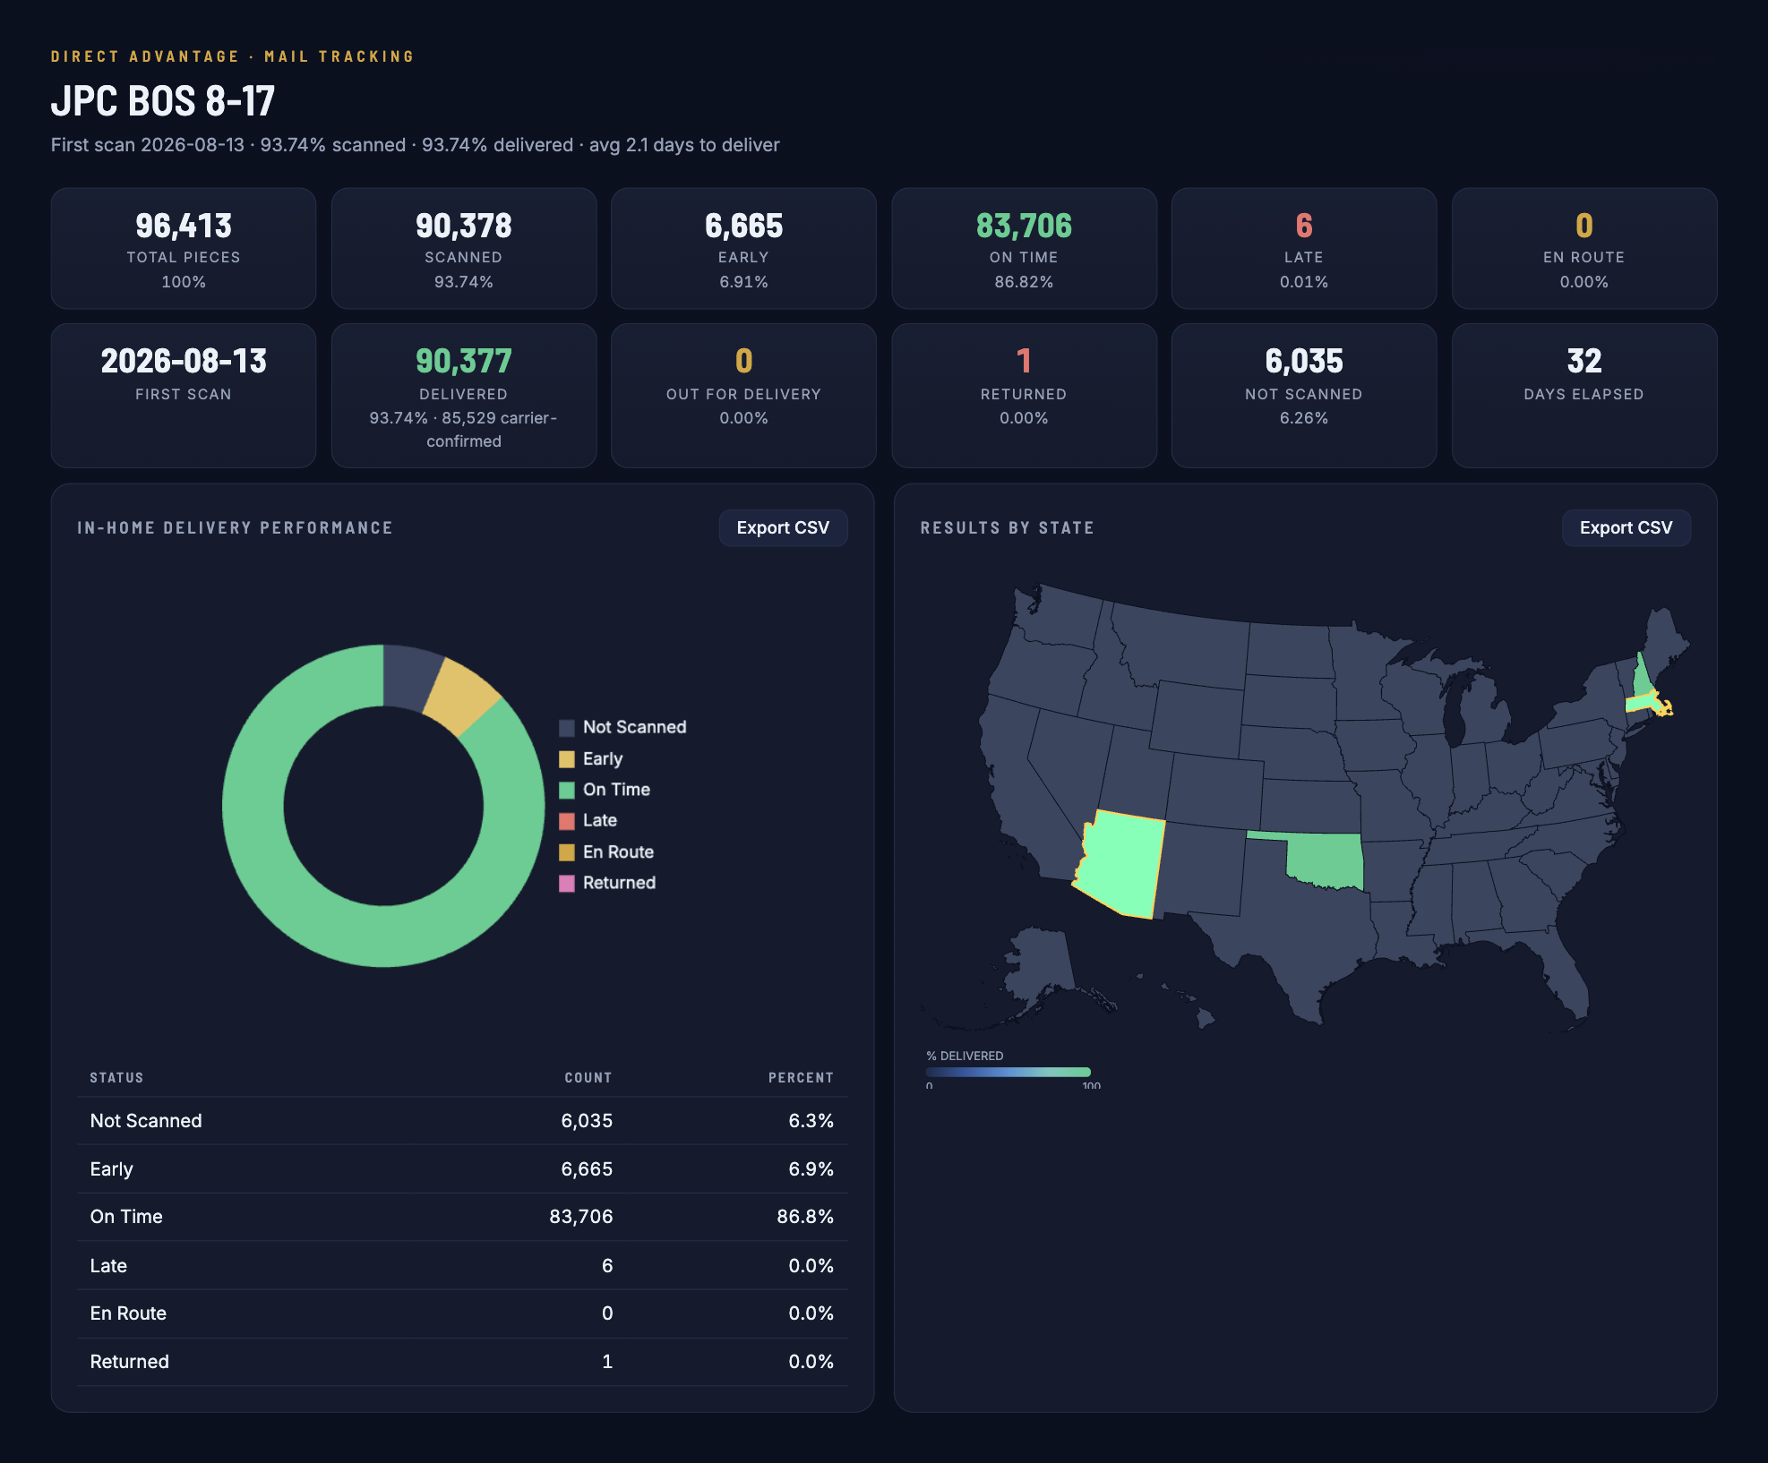
Task: Select the Early table row label
Action: tap(111, 1169)
